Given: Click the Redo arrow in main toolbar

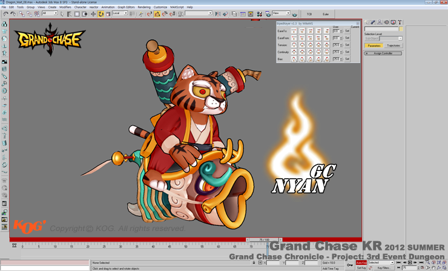Looking at the screenshot, I should (x=13, y=14).
